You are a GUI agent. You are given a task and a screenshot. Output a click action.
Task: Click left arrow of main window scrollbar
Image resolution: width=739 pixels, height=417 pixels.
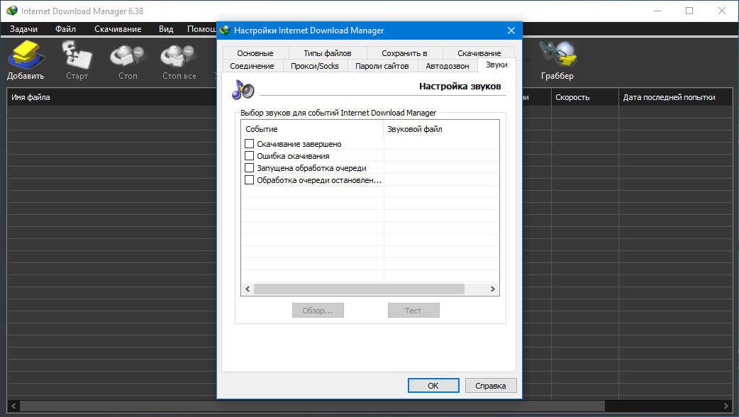coord(13,406)
